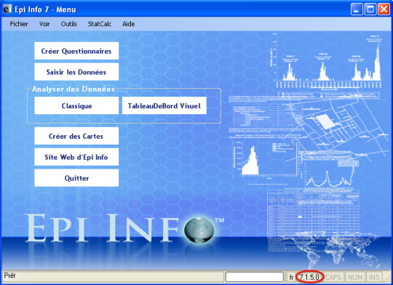Open the Voir menu
Image resolution: width=393 pixels, height=285 pixels.
click(44, 24)
